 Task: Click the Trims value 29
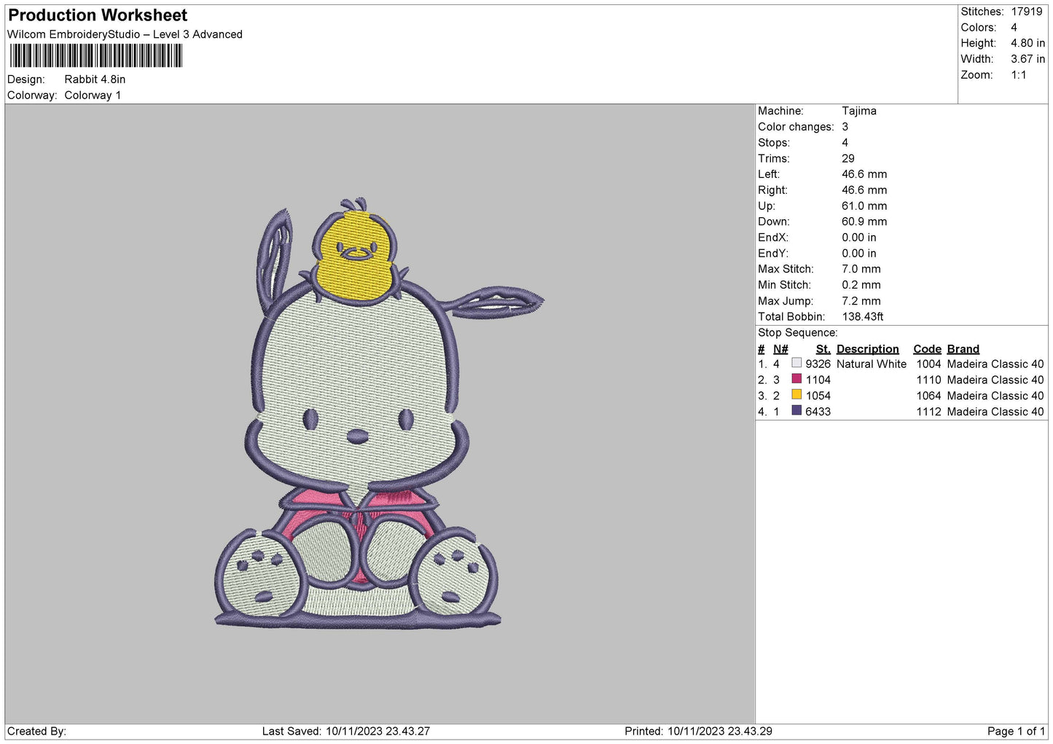tap(848, 158)
